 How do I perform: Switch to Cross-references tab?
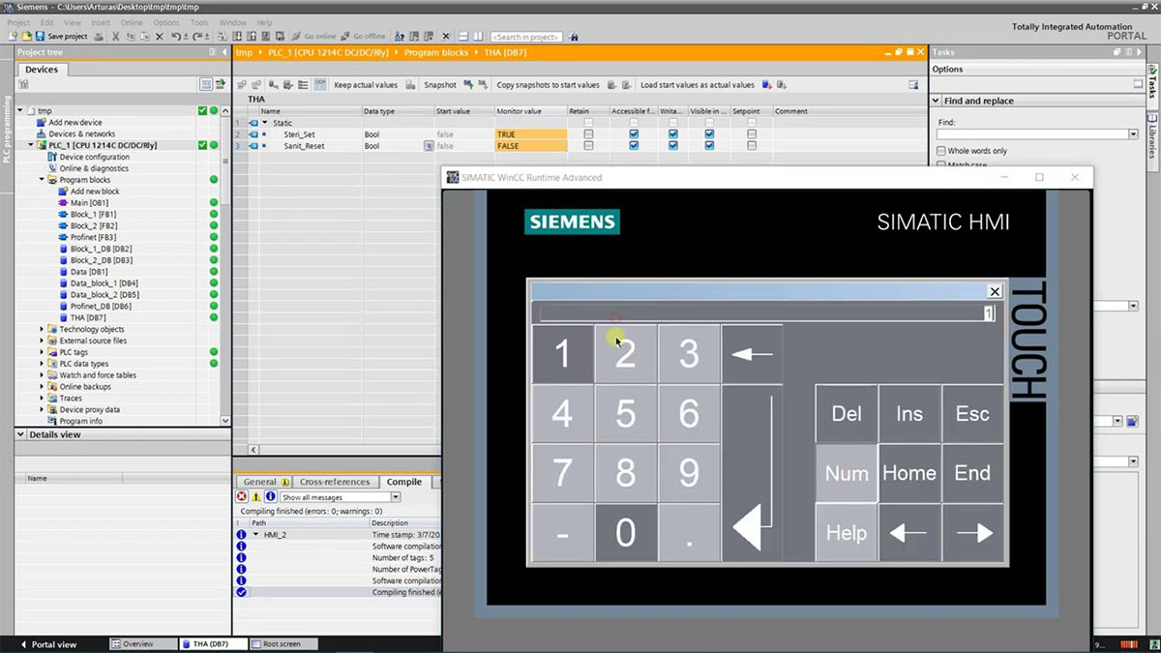coord(335,482)
